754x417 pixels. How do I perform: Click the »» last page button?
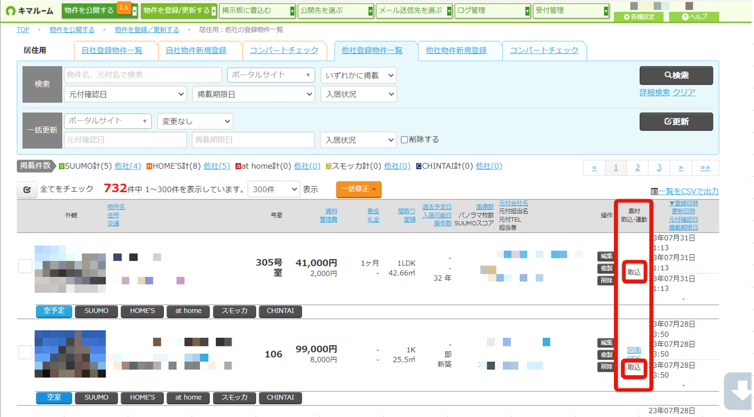tap(705, 168)
